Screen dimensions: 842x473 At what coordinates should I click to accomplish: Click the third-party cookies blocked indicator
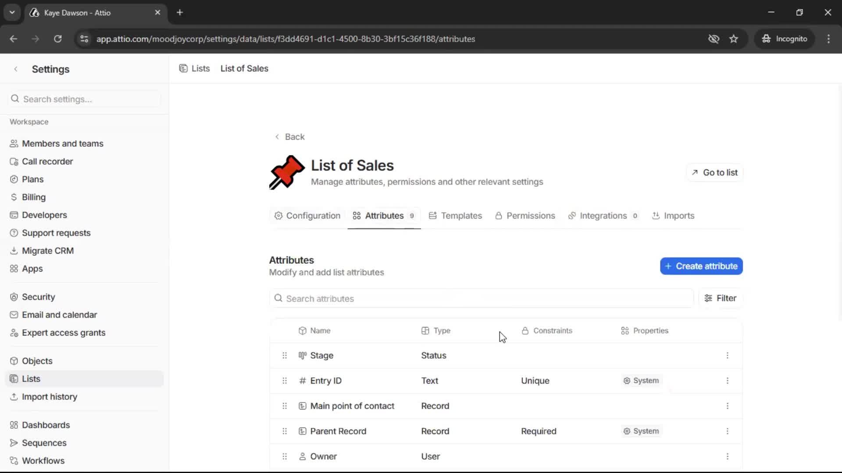tap(714, 39)
